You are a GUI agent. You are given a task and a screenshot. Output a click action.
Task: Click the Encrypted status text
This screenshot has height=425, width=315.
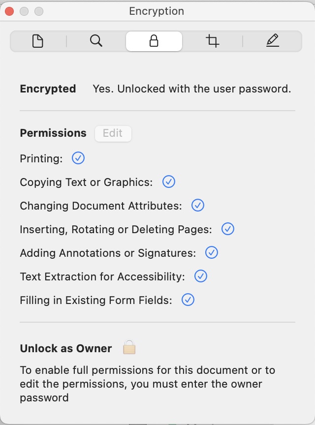(192, 89)
